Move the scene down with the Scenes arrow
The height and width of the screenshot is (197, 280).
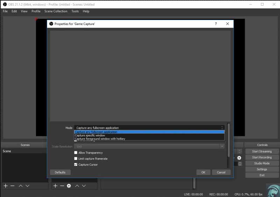[27, 186]
